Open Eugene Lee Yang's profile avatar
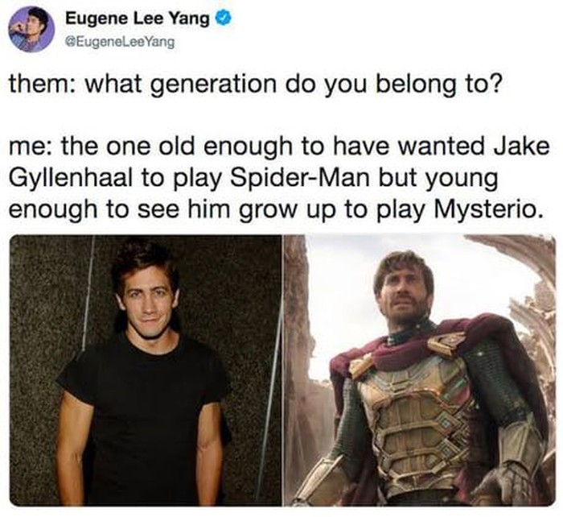The width and height of the screenshot is (563, 517). pos(31,30)
